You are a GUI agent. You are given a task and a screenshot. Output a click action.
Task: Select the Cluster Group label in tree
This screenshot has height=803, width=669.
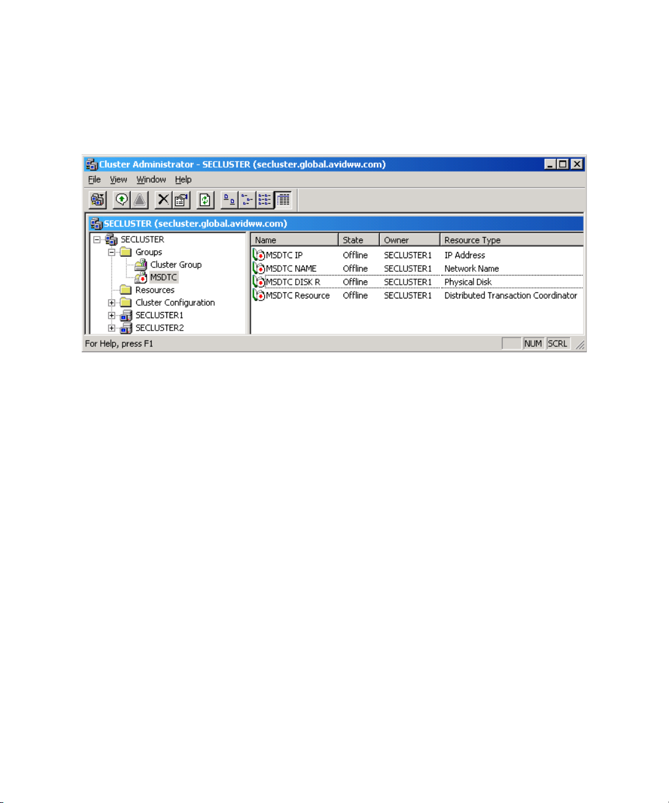[176, 265]
